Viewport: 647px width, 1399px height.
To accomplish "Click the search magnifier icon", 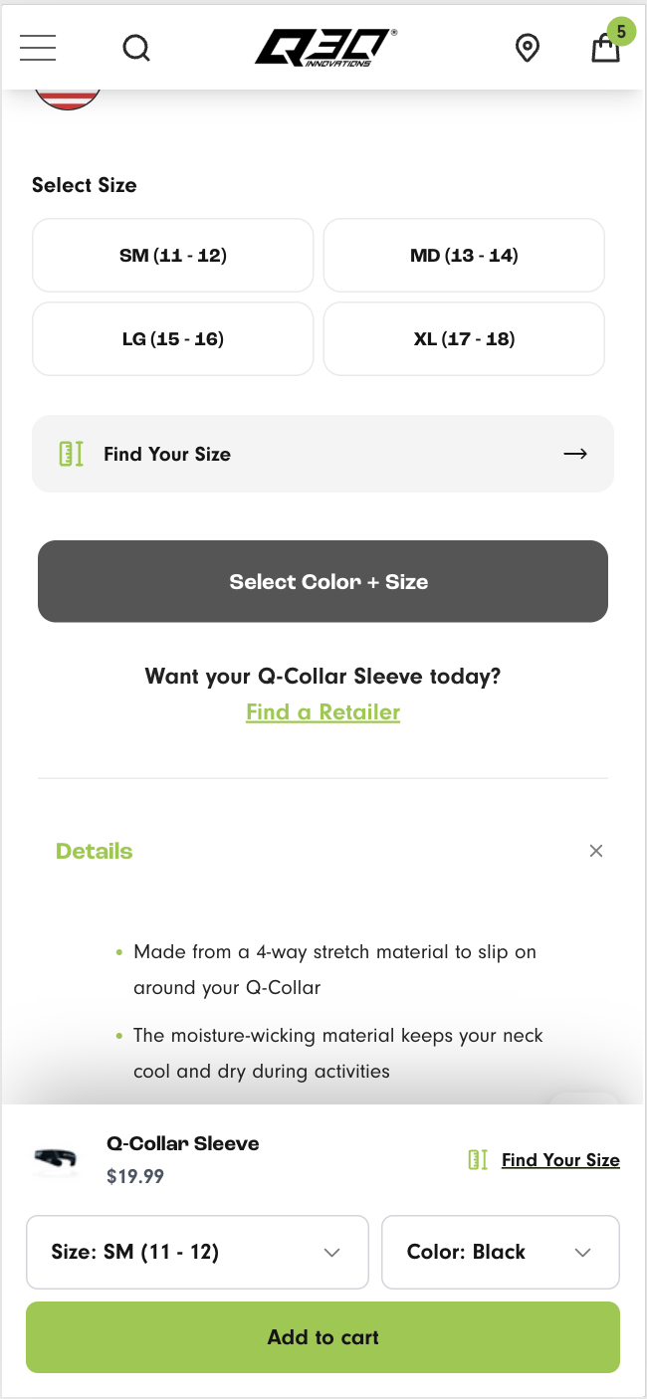I will point(136,47).
